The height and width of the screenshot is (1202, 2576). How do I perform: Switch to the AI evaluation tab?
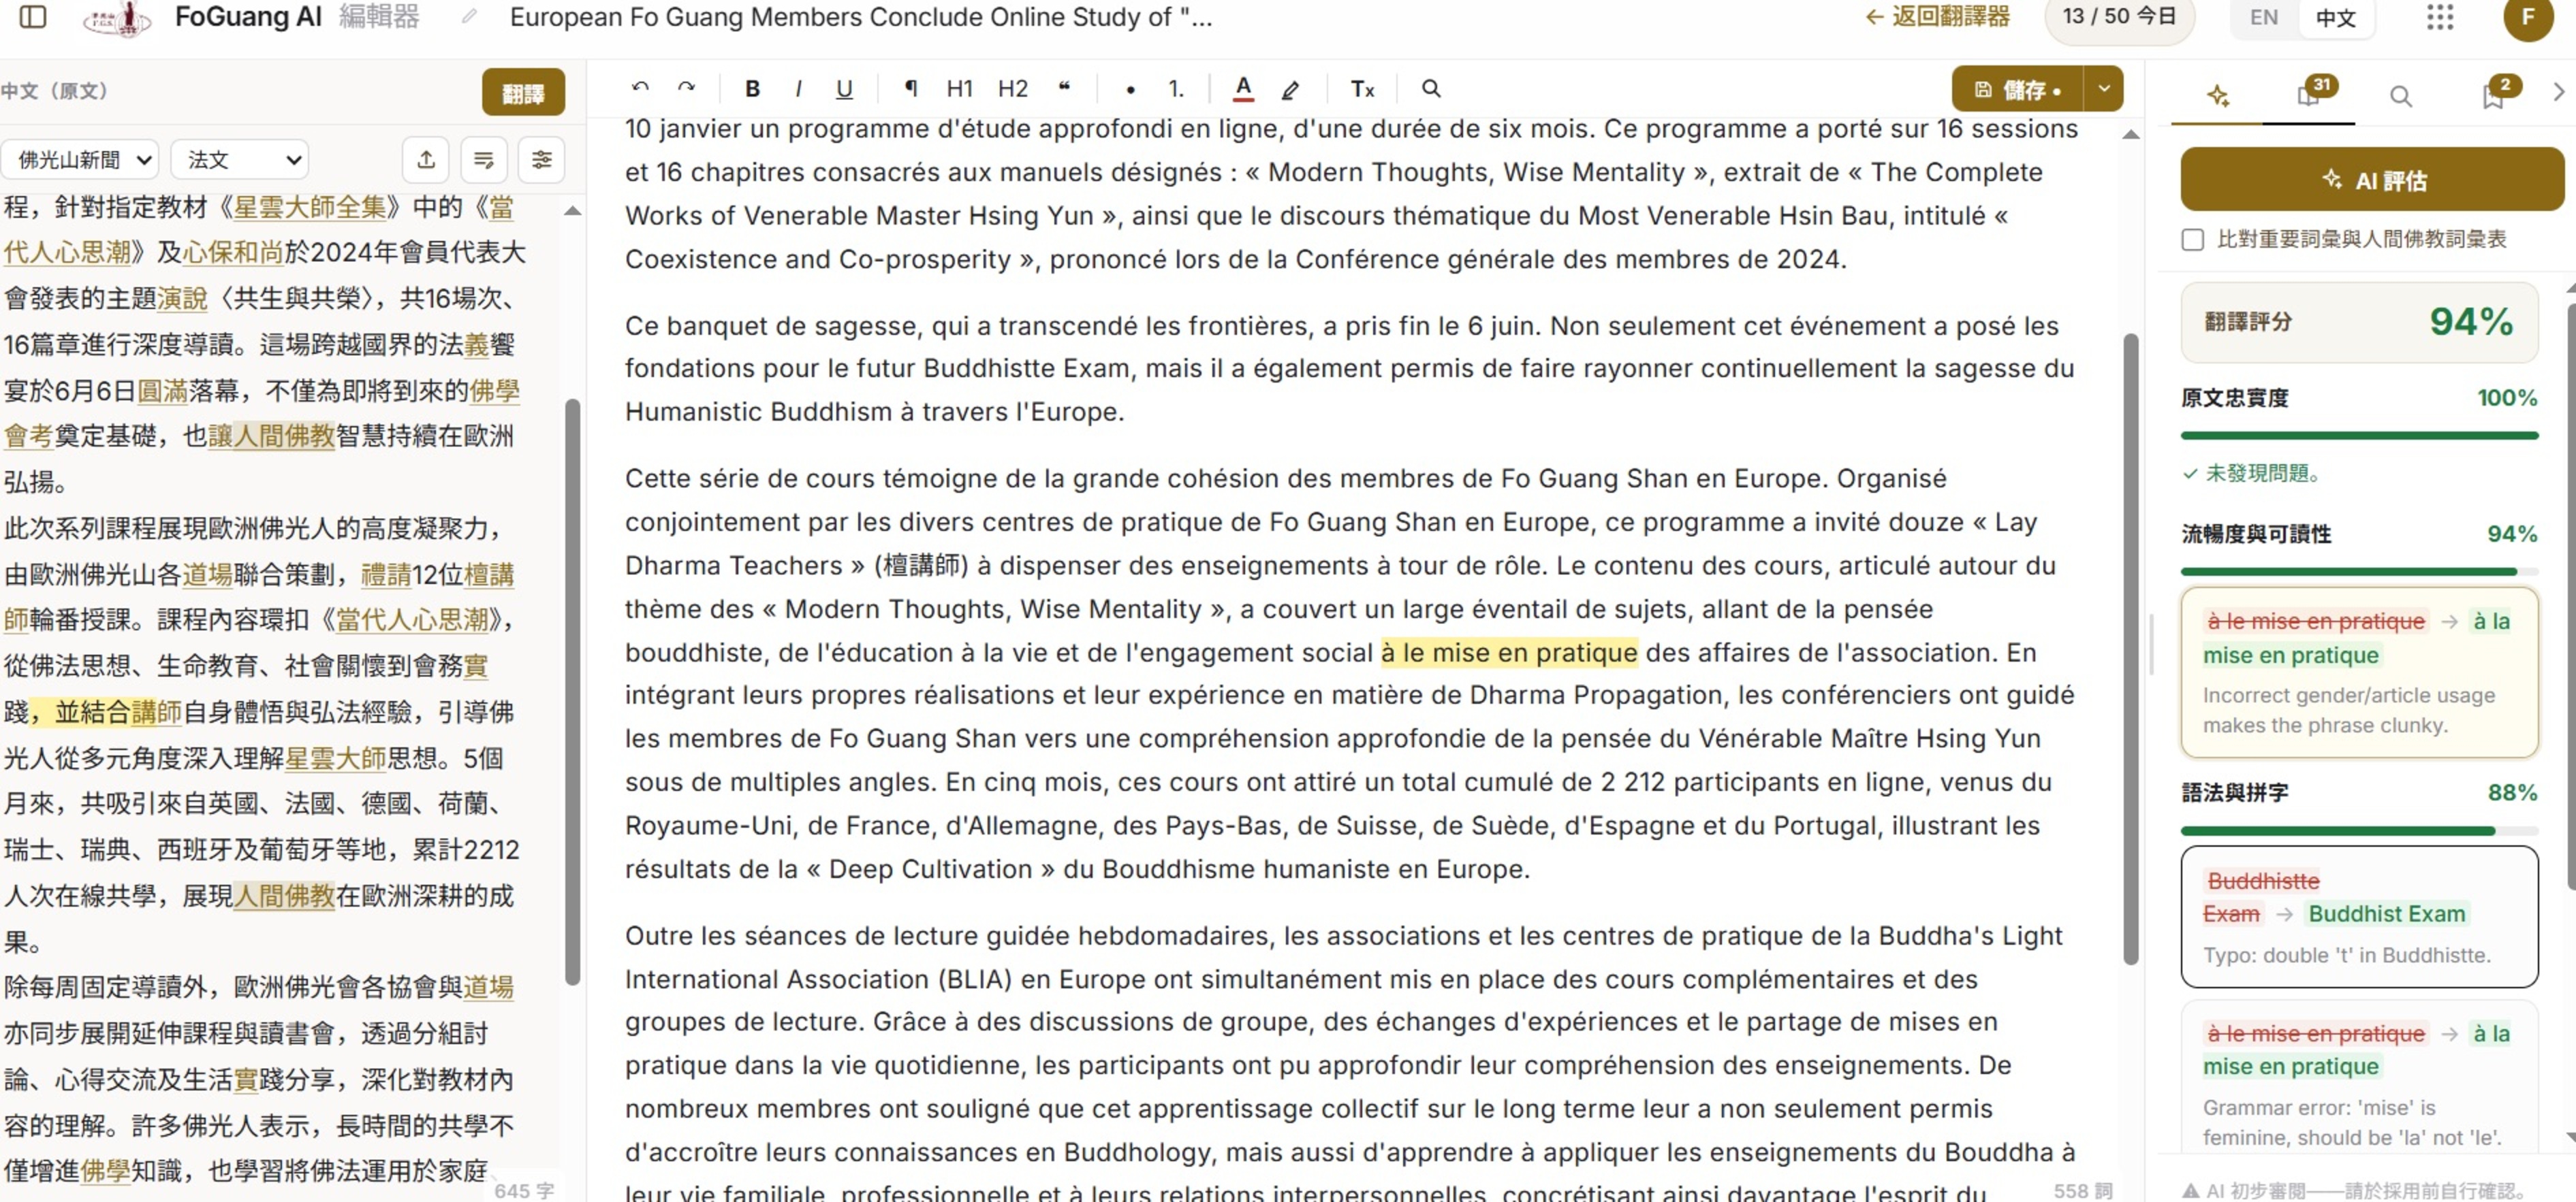pos(2217,96)
